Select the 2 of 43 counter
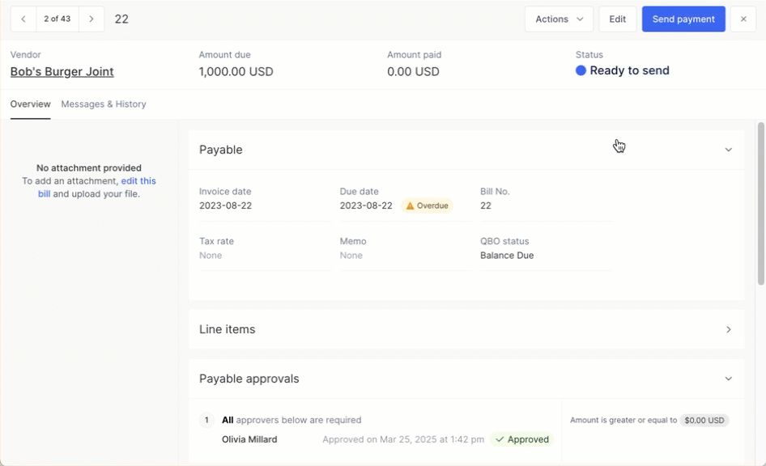 57,19
